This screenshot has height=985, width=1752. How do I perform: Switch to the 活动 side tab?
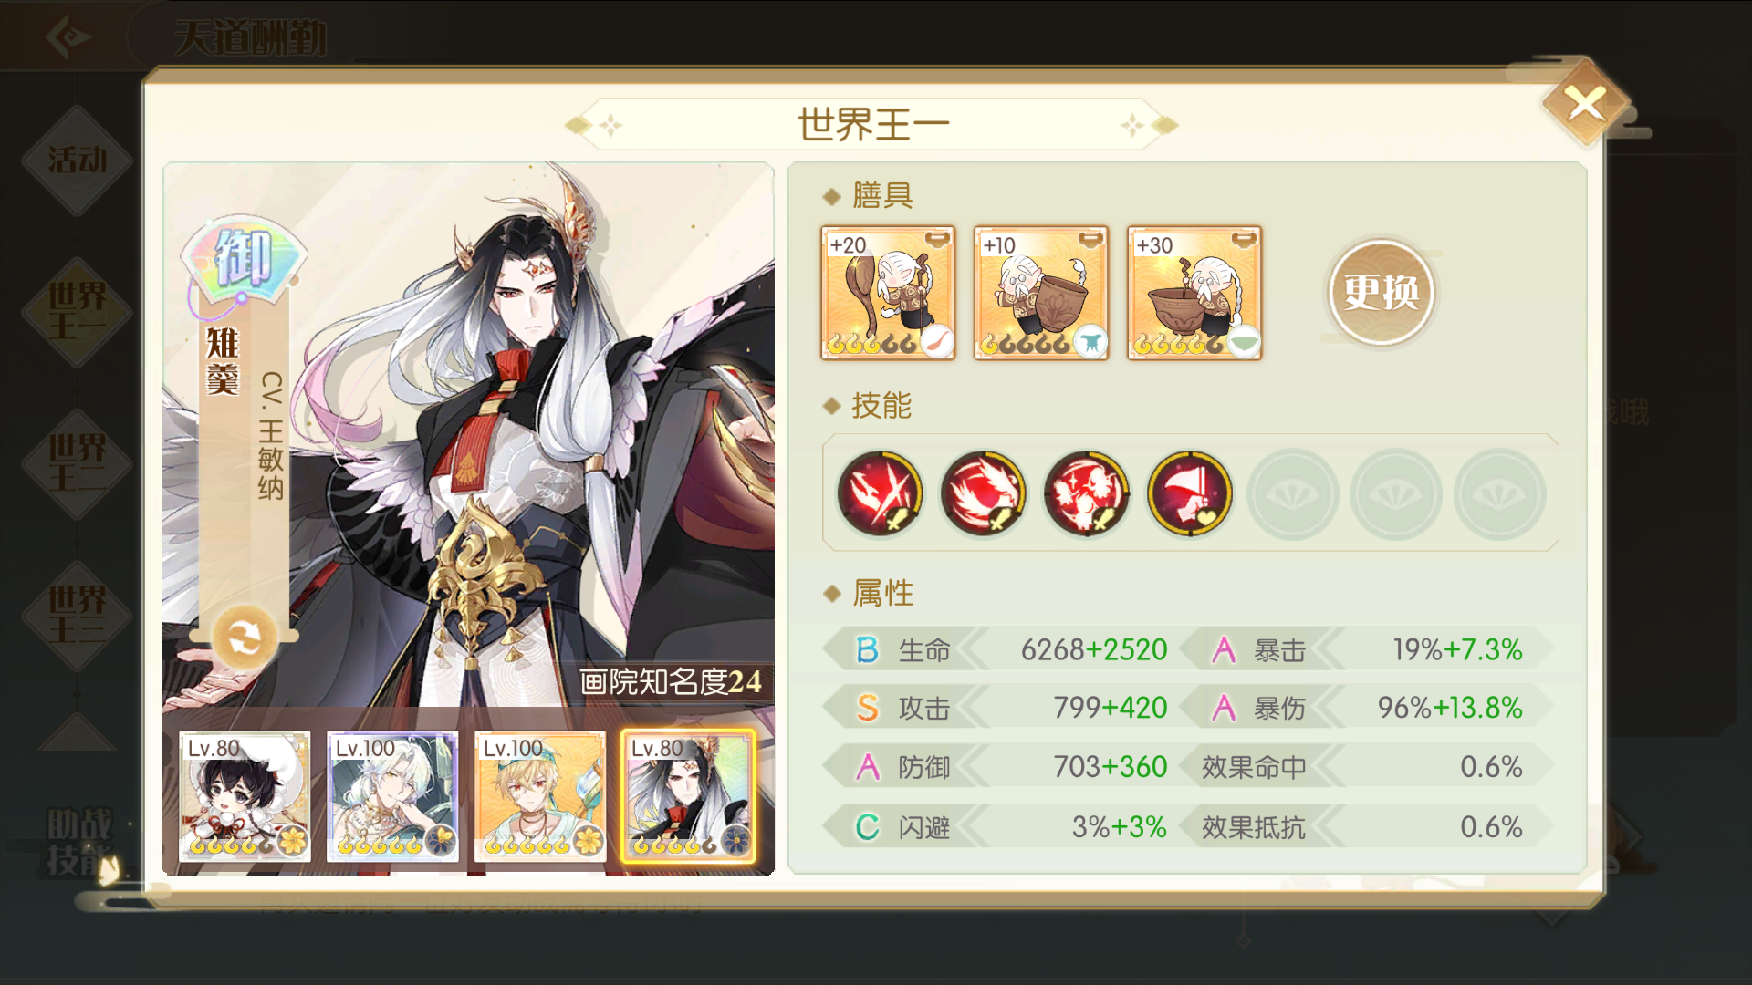point(78,161)
